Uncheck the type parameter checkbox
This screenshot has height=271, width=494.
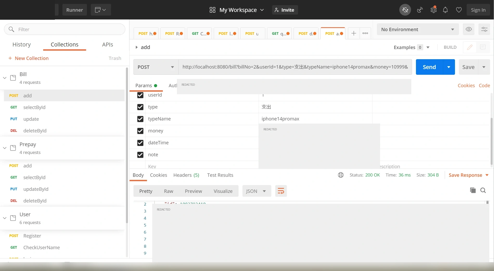tap(140, 107)
